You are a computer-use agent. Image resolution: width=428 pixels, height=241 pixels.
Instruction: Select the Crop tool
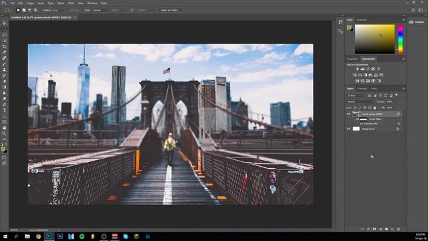pos(4,46)
